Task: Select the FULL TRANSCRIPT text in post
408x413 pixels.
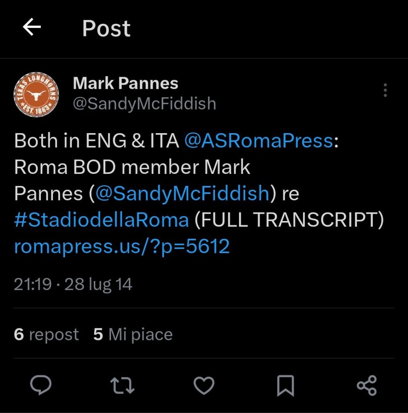Action: click(x=289, y=220)
